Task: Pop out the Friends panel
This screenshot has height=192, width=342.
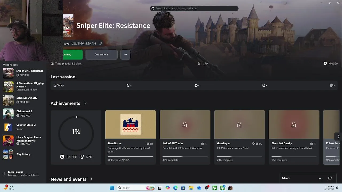Action: (x=330, y=178)
